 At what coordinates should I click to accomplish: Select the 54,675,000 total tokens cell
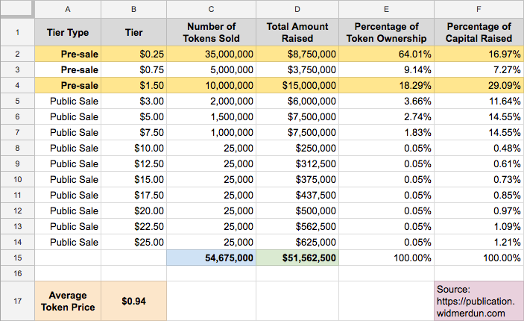[211, 258]
